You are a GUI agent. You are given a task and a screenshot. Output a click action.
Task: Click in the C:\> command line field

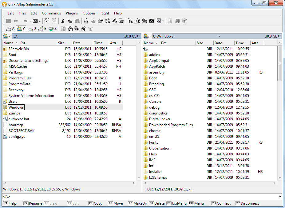(x=144, y=197)
